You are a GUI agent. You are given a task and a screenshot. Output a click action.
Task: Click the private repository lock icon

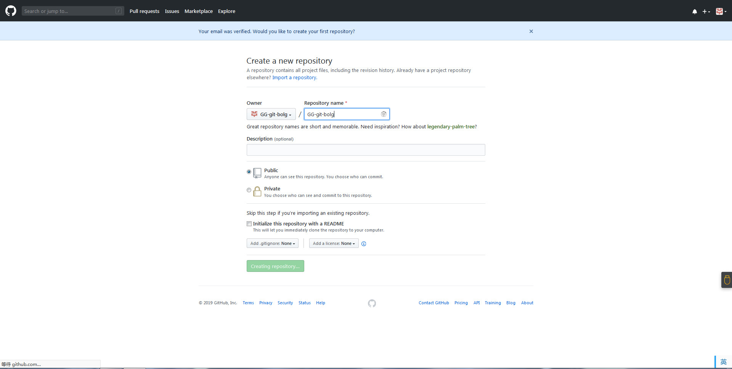(x=257, y=192)
